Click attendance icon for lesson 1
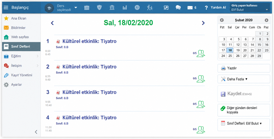Screen dimensions: 274x139 tap(201, 53)
